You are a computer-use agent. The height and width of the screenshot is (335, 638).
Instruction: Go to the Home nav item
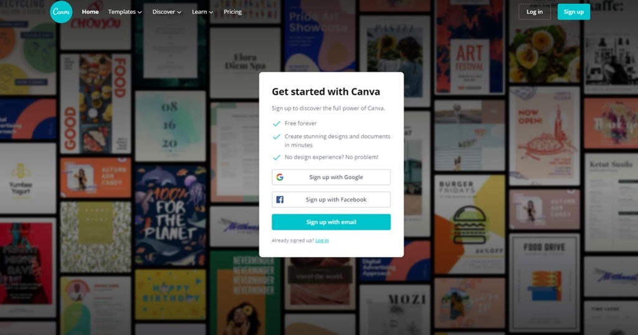[x=90, y=12]
